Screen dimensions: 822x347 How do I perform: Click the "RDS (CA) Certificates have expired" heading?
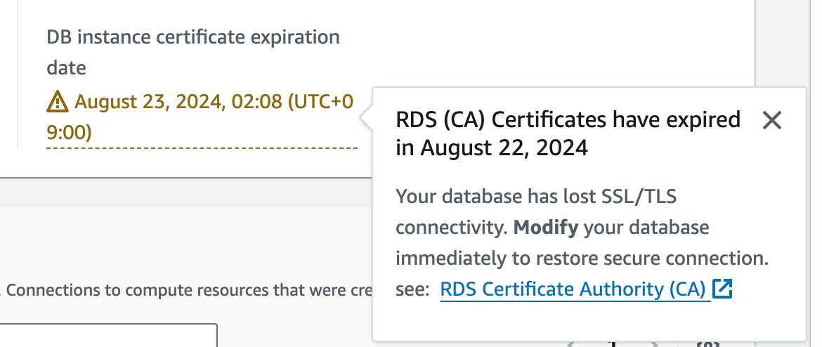568,119
